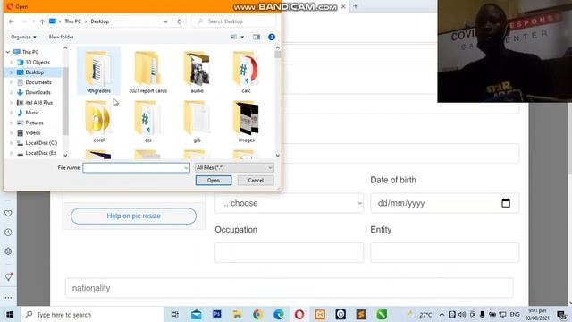Select itel A16 Plus device
Viewport: 572px width, 322px height.
pyautogui.click(x=38, y=103)
